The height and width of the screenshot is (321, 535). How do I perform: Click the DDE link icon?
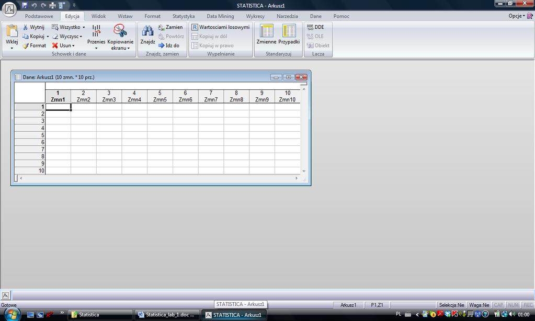pos(310,27)
